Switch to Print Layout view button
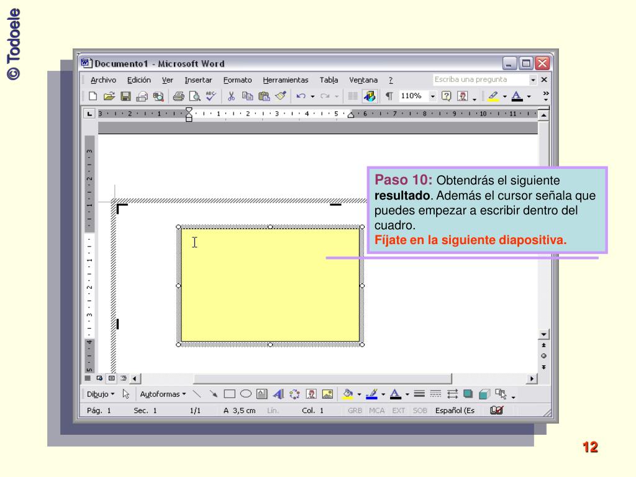Viewport: 636px width, 477px height. click(112, 378)
